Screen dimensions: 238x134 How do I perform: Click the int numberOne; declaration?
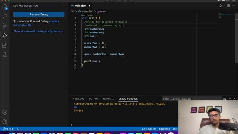click(94, 29)
